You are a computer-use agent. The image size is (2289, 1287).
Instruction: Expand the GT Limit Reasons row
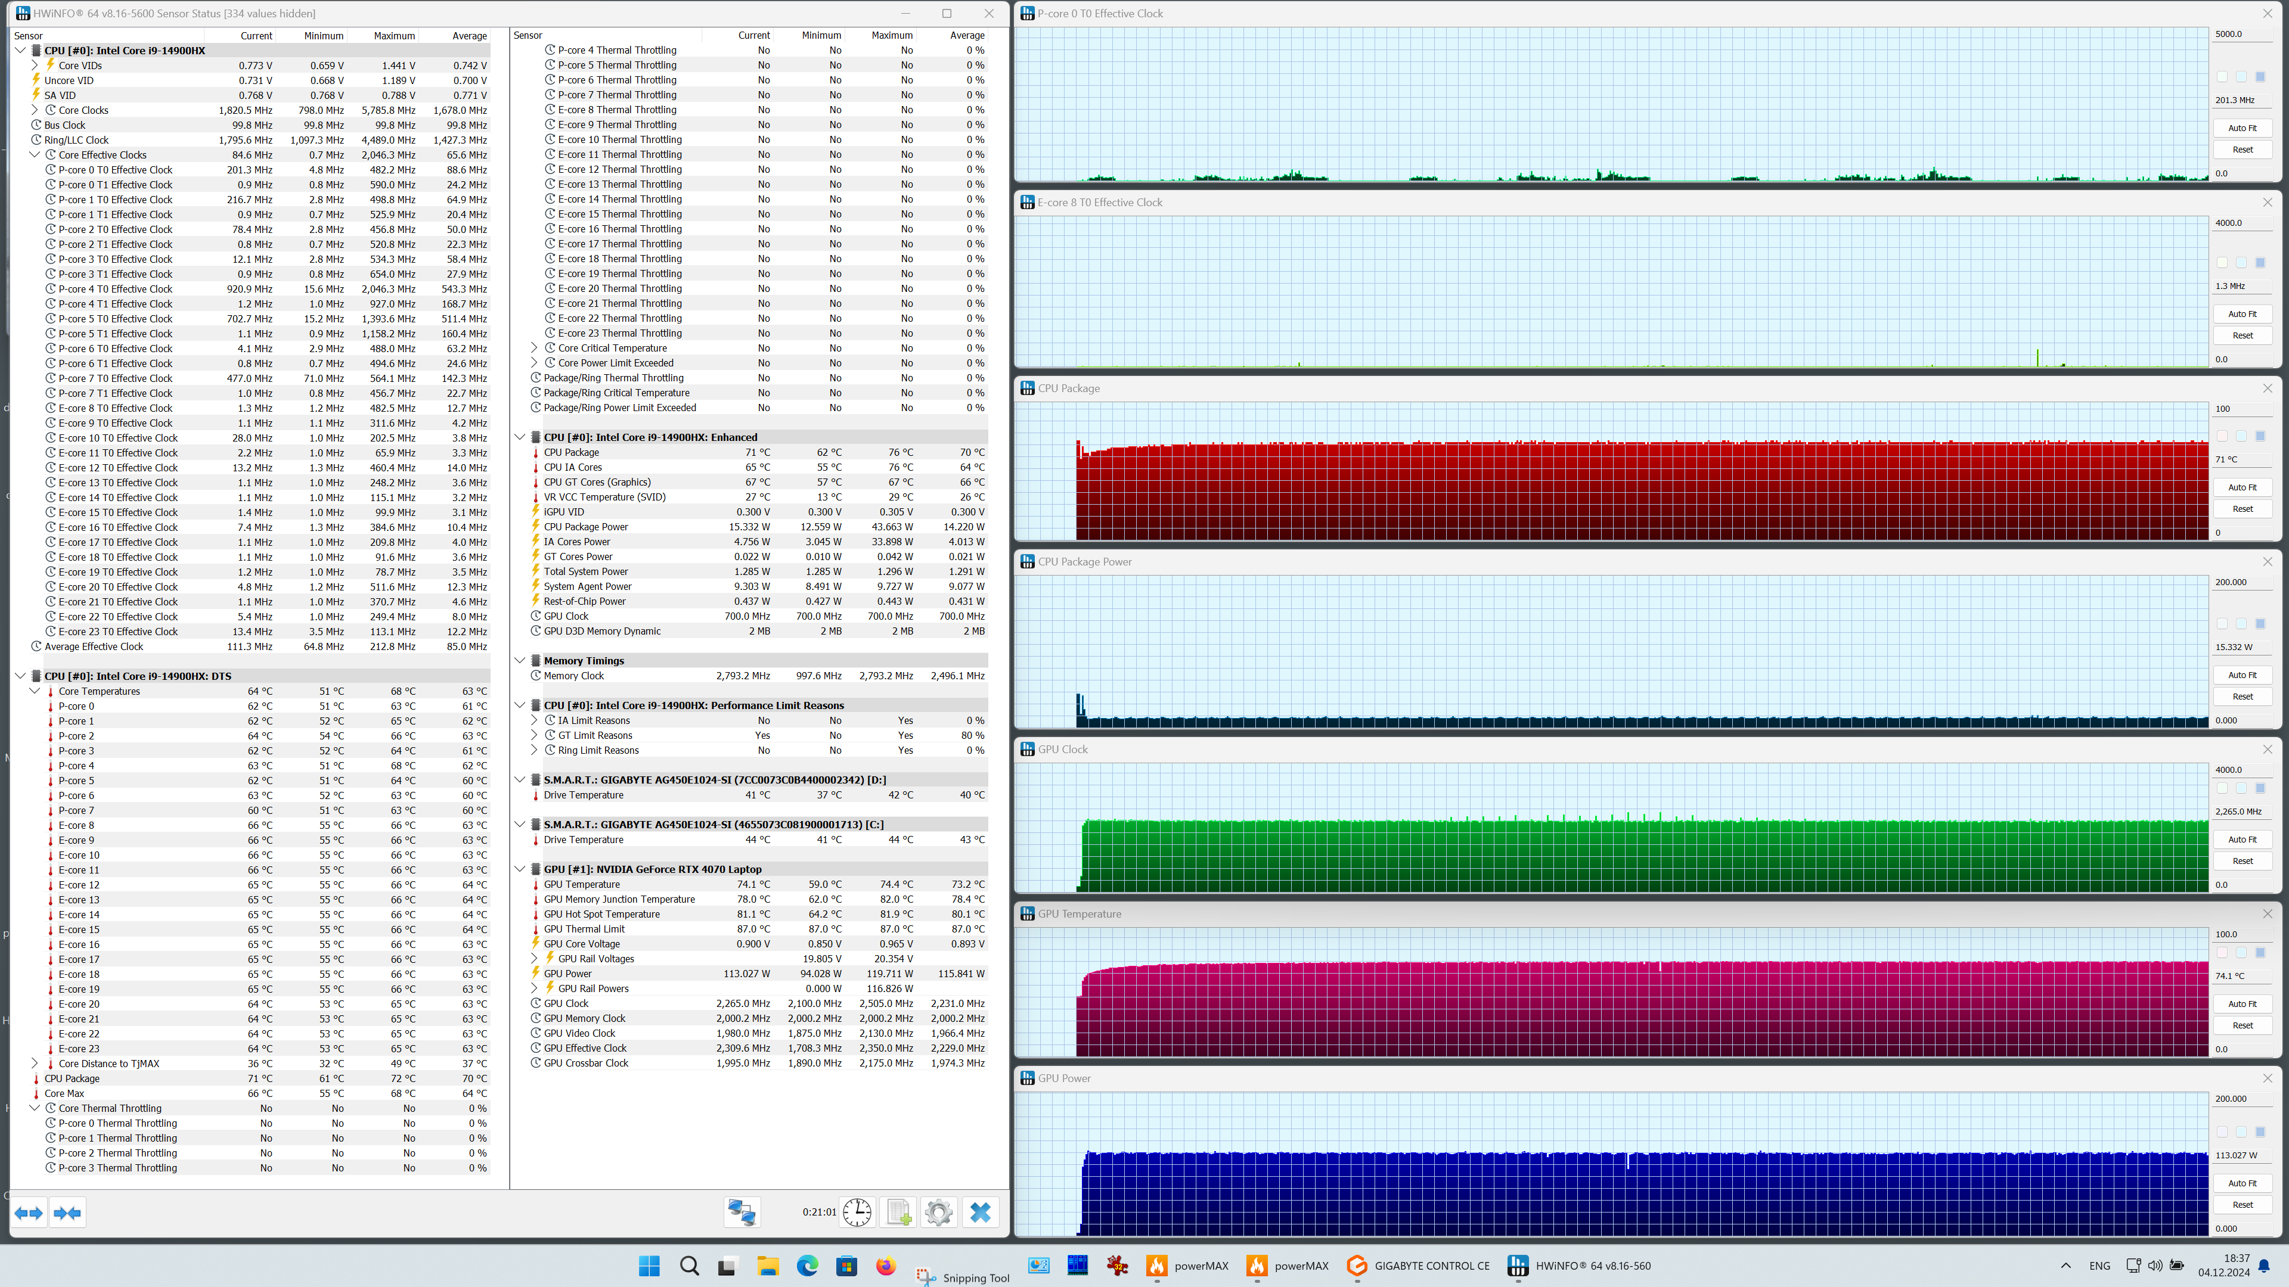pyautogui.click(x=534, y=735)
